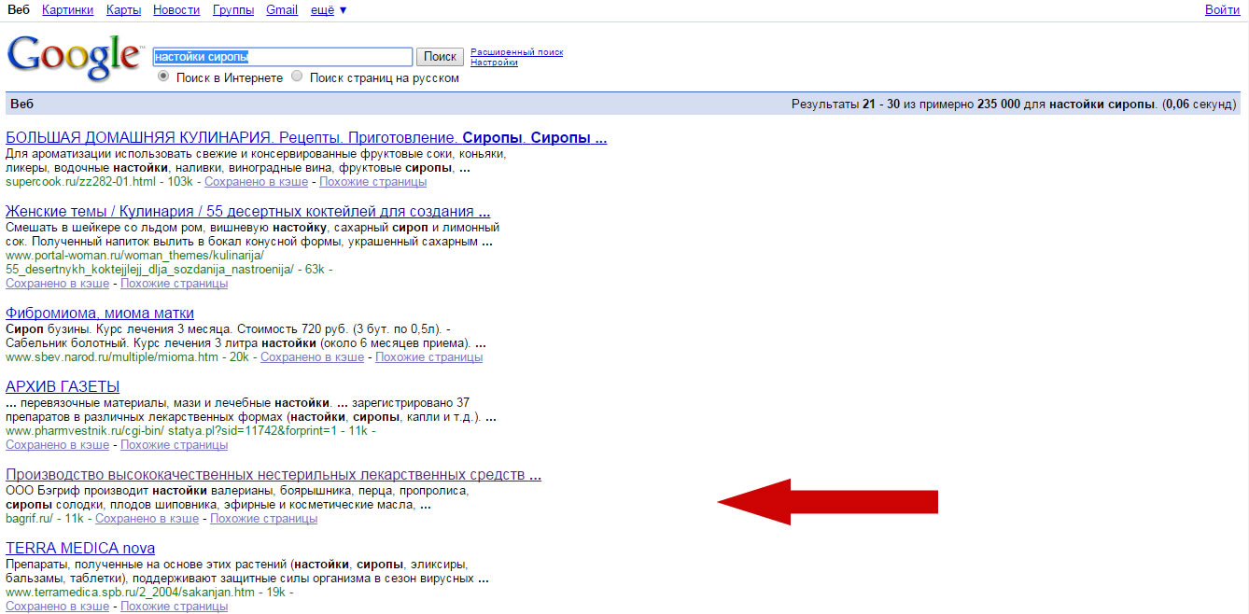Viewport: 1249px width, 614px height.
Task: Open the Новости tab
Action: pos(176,10)
